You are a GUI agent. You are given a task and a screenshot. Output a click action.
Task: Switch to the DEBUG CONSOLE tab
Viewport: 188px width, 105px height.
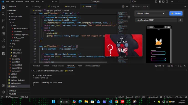click(x=58, y=66)
